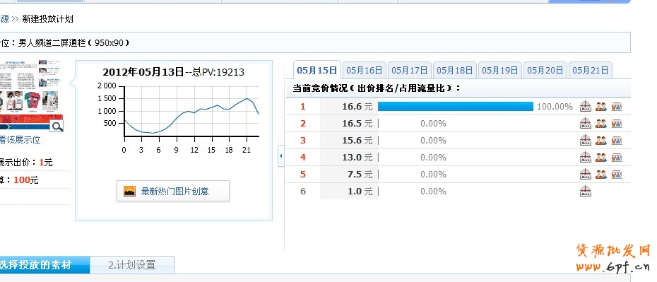Click the target icon in rank 1 row

(586, 107)
